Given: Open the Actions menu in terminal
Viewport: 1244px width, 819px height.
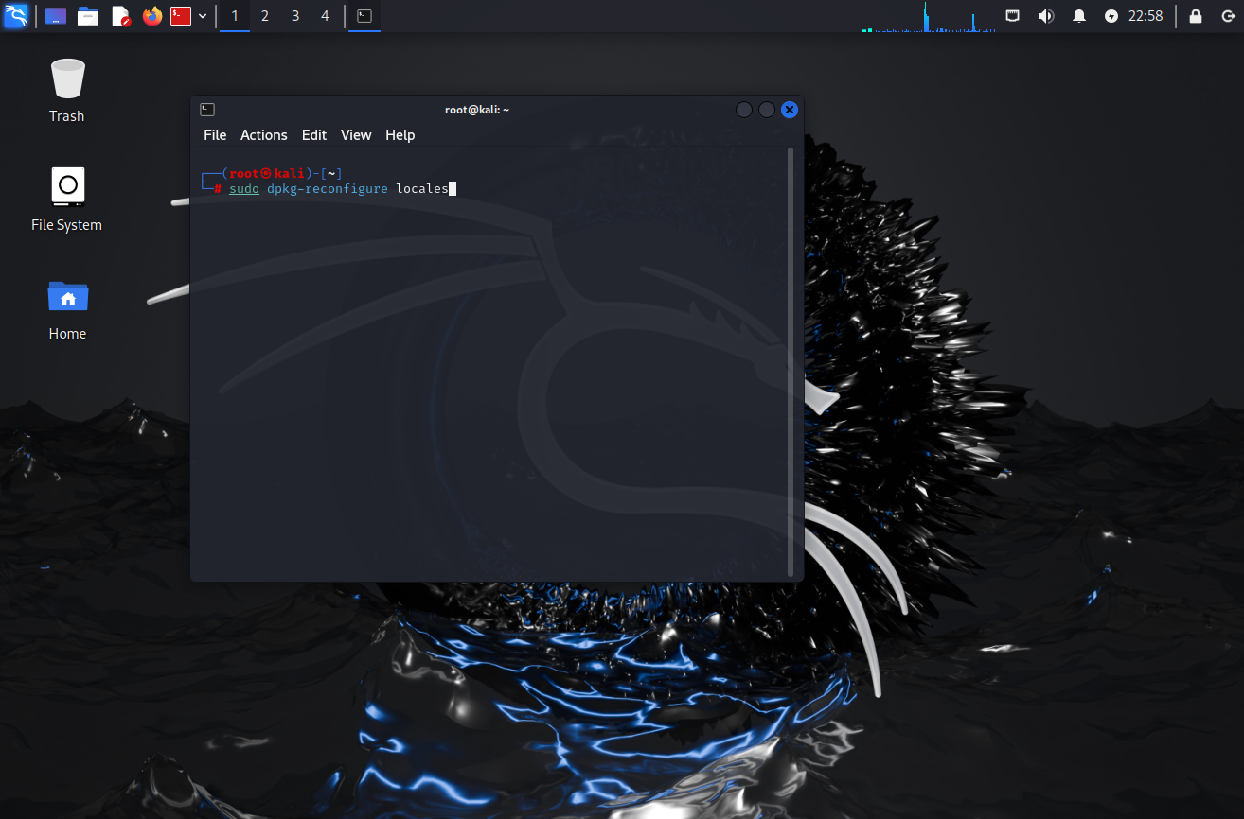Looking at the screenshot, I should coord(263,135).
